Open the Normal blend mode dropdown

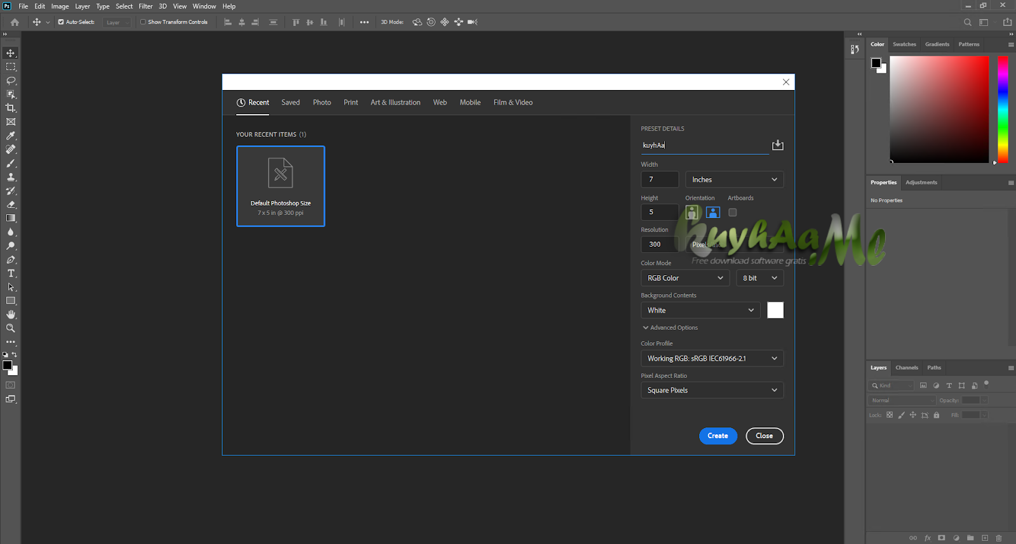coord(902,400)
